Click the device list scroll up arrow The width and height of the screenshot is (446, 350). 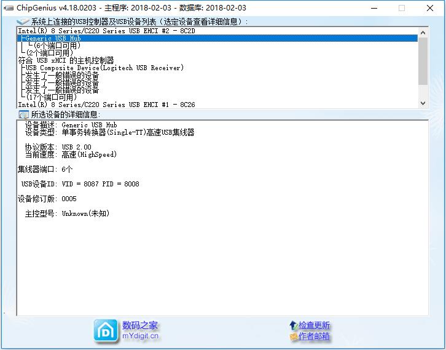[x=423, y=33]
